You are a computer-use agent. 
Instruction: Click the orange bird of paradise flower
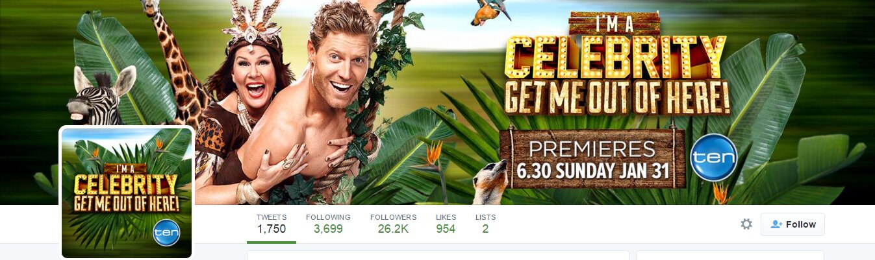[x=433, y=153]
